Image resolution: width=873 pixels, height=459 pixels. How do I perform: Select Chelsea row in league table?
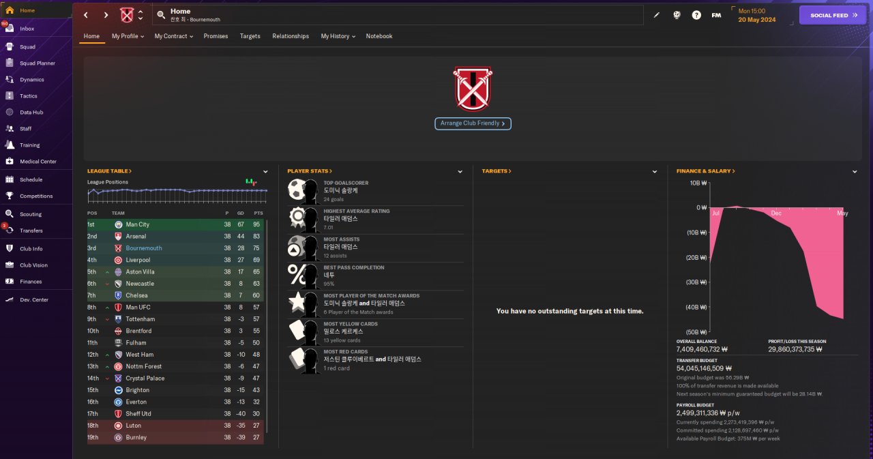(x=176, y=295)
